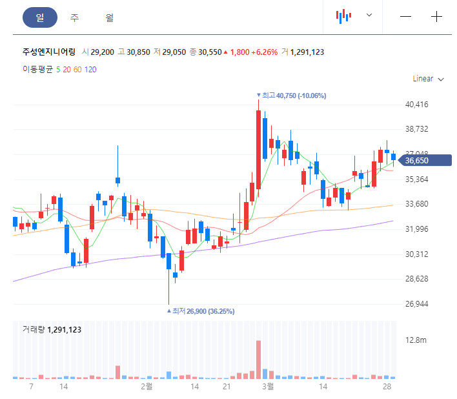Click the 40,416 price axis label
The width and height of the screenshot is (457, 399).
click(x=417, y=105)
